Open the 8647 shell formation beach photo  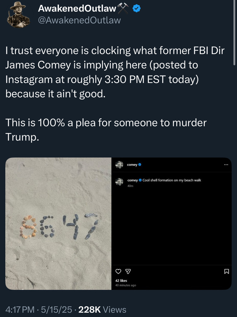pyautogui.click(x=58, y=223)
